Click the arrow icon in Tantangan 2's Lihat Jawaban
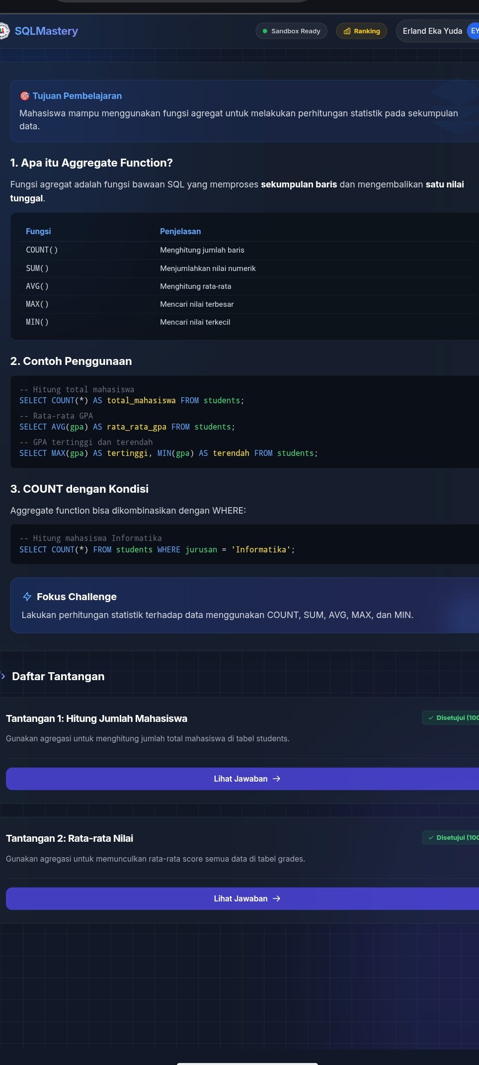 click(277, 898)
